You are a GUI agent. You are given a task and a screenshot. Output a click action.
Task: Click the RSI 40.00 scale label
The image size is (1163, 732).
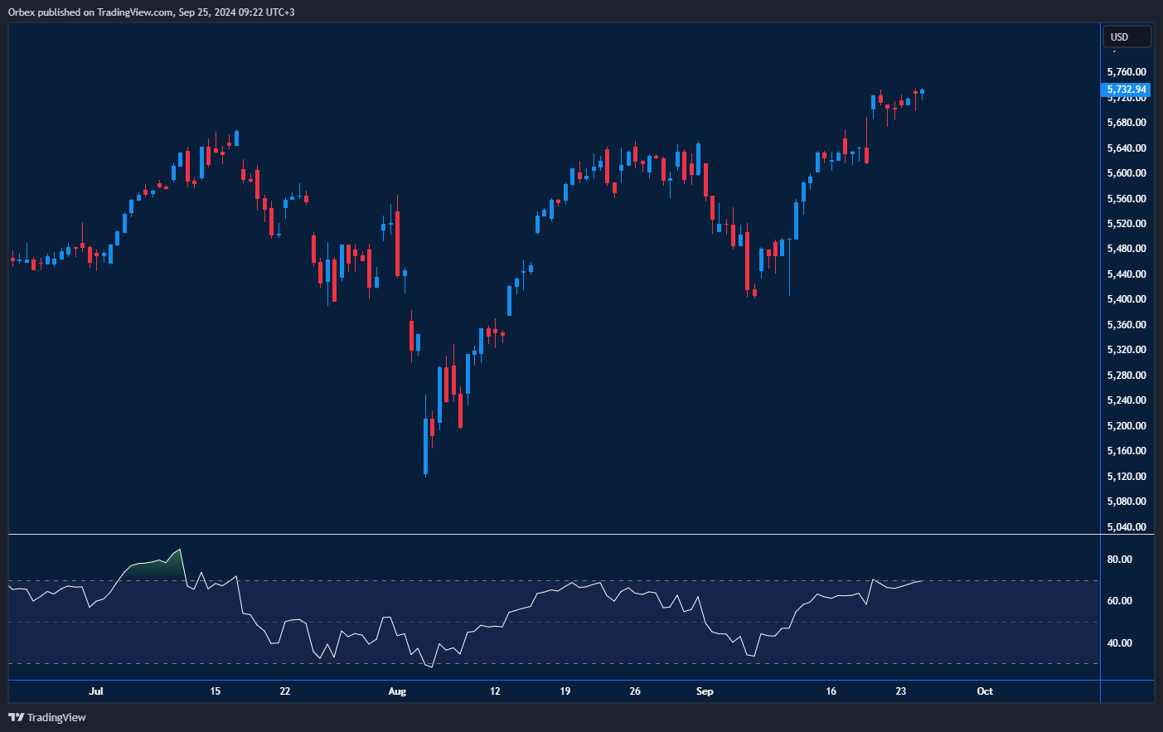[x=1119, y=643]
